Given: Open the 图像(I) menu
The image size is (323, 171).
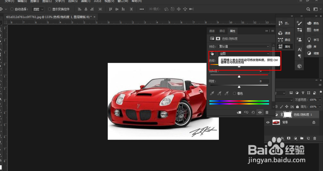Looking at the screenshot, I should coord(35,1).
